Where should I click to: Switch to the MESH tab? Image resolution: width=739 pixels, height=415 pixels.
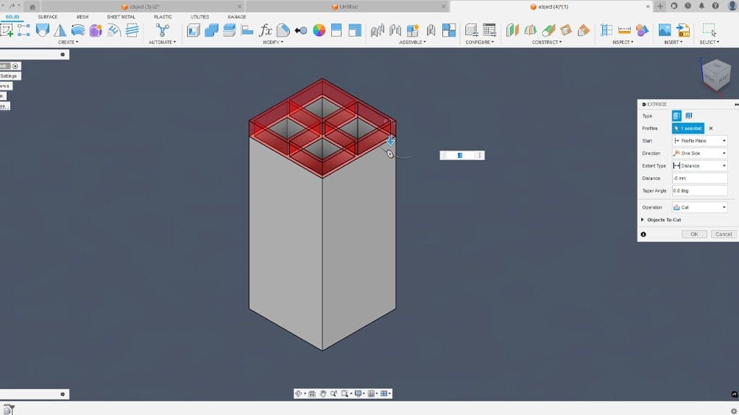tap(82, 17)
